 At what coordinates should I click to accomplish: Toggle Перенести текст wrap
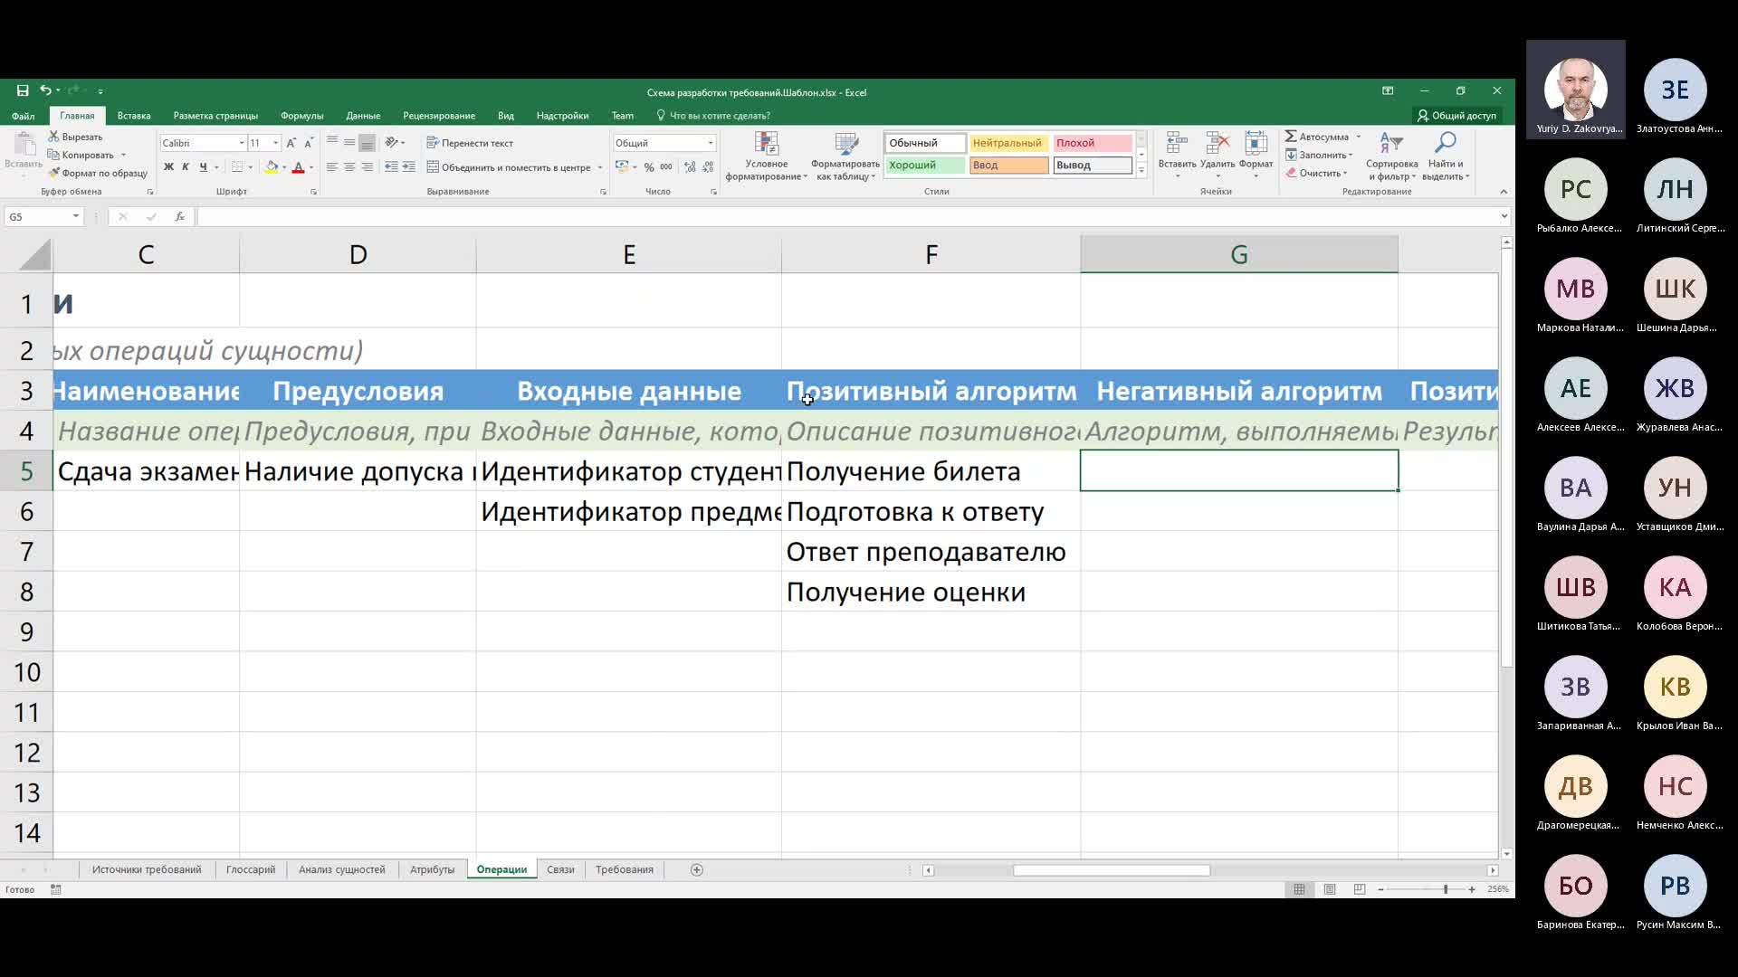point(470,143)
